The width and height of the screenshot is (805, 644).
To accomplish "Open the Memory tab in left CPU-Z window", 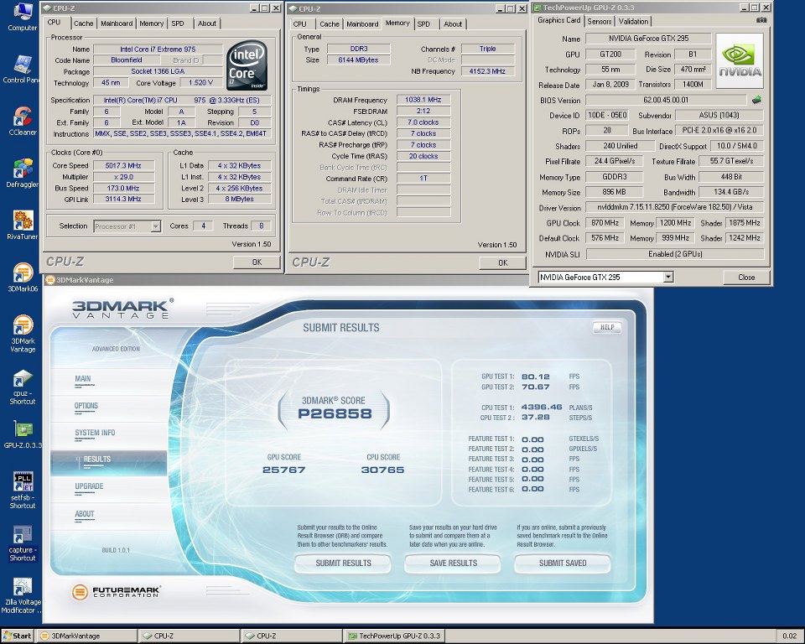I will click(151, 23).
